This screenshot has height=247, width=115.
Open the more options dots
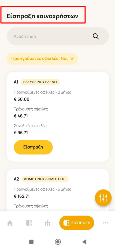(106, 223)
